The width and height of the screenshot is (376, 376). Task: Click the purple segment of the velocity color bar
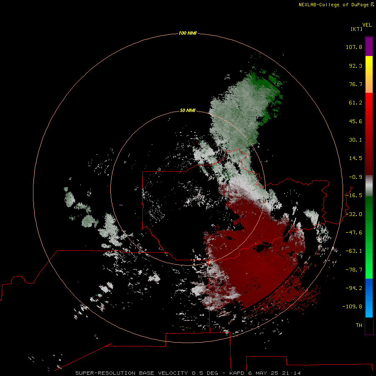[369, 46]
